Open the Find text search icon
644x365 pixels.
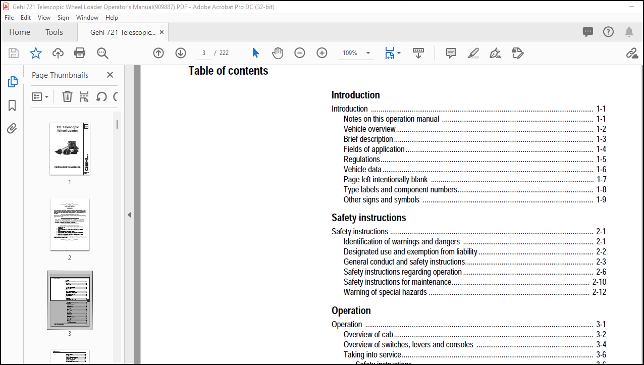pos(102,53)
